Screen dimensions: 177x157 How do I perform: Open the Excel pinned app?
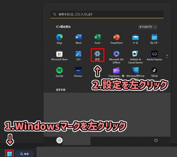pos(97,39)
